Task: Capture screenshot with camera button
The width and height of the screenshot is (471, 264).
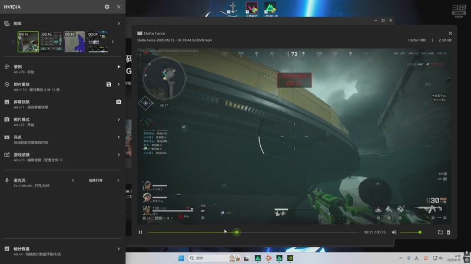Action: point(119,101)
